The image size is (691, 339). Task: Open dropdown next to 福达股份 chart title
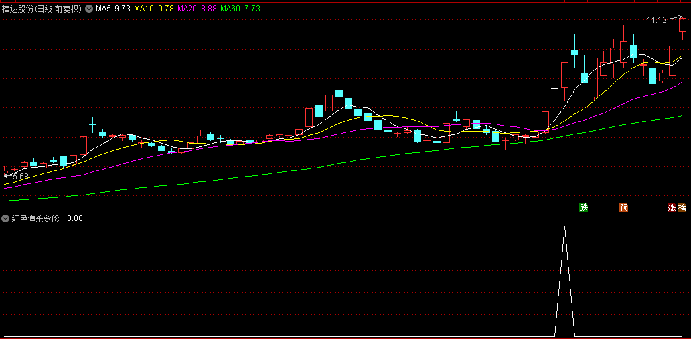click(88, 9)
